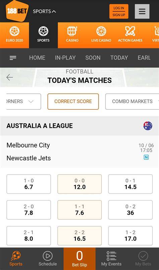This screenshot has height=270, width=159.
Task: Expand the SPORTS dropdown in the header
Action: click(44, 11)
